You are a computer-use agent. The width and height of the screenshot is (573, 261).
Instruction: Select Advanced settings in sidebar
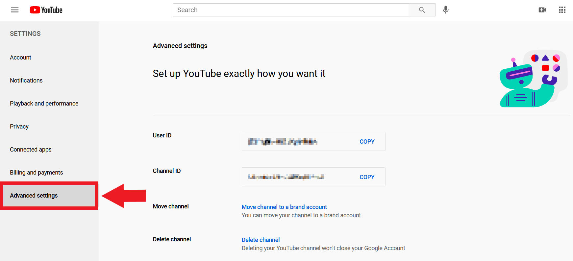click(34, 196)
